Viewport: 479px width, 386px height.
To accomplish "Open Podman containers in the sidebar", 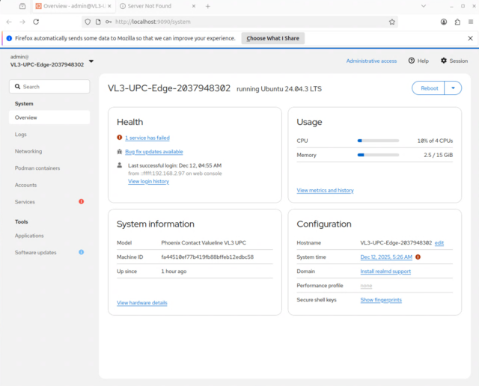I will 37,168.
